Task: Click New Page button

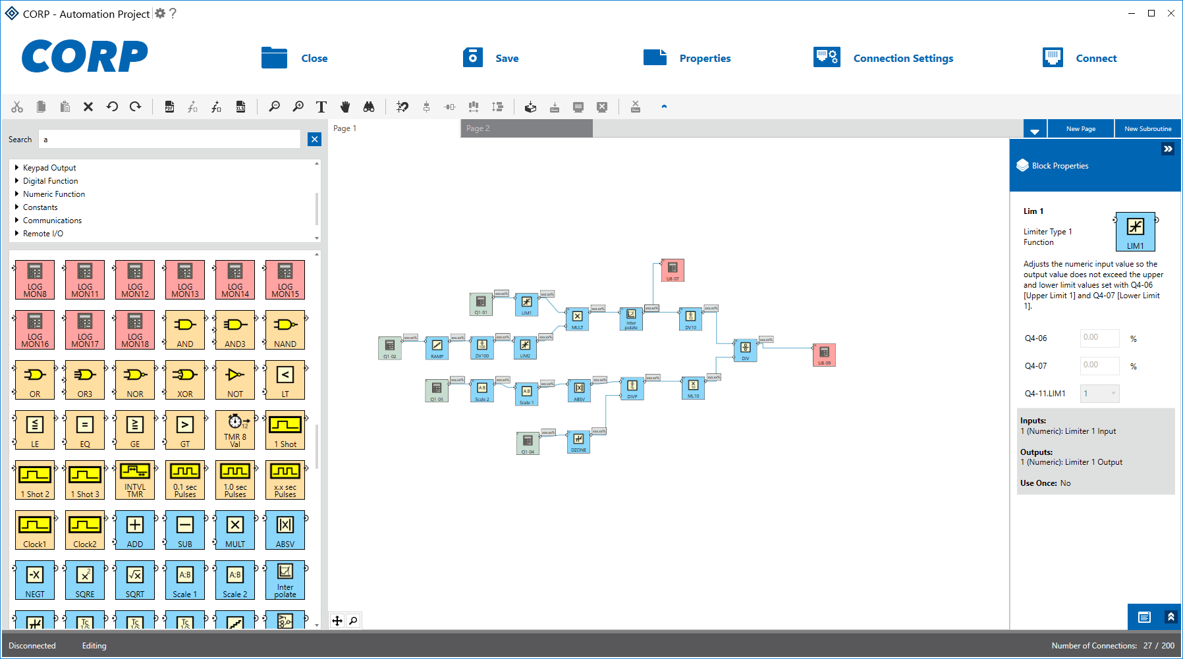Action: tap(1081, 129)
